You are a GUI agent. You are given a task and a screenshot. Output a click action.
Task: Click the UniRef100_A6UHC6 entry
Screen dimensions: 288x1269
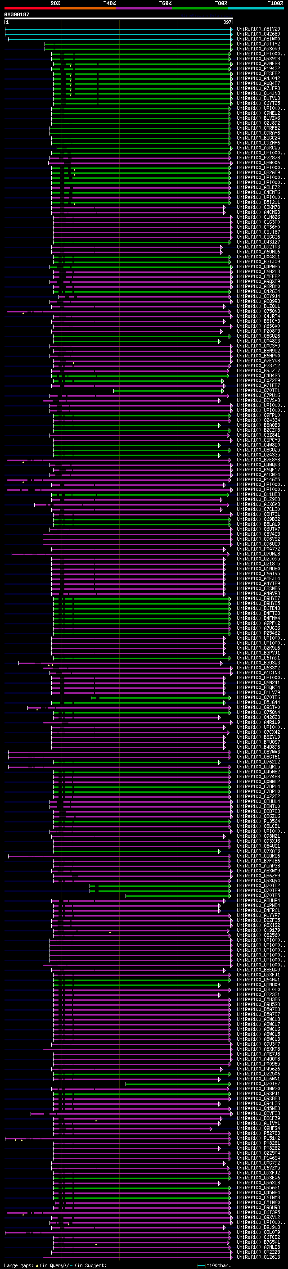(258, 252)
